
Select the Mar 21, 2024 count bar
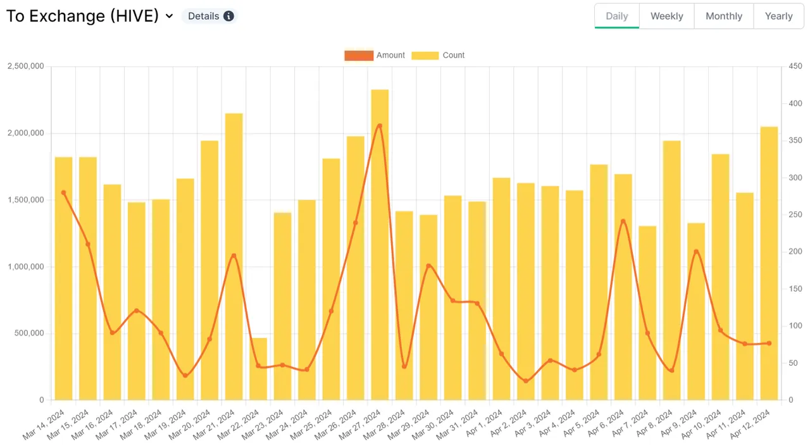click(234, 257)
